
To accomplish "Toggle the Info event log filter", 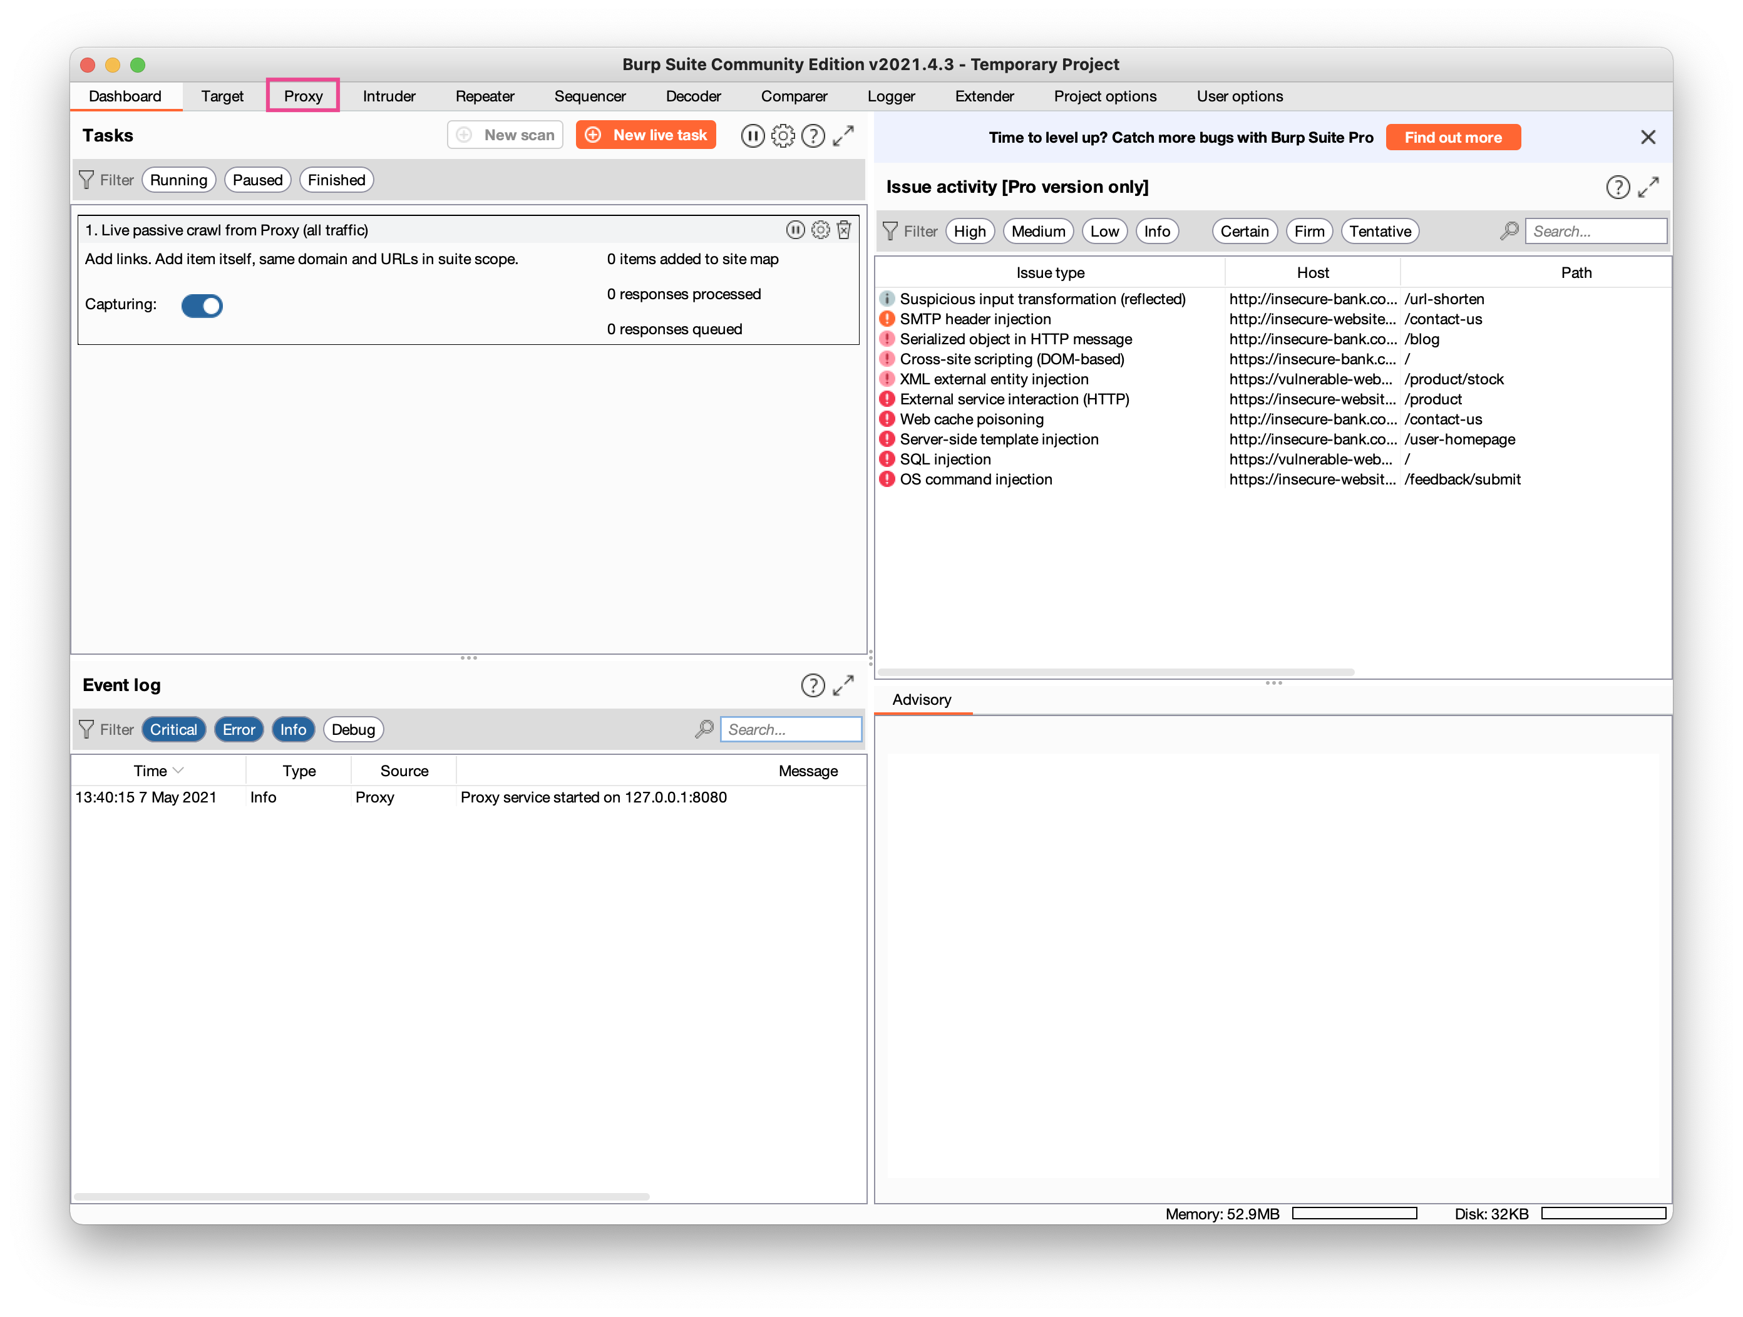I will [293, 730].
